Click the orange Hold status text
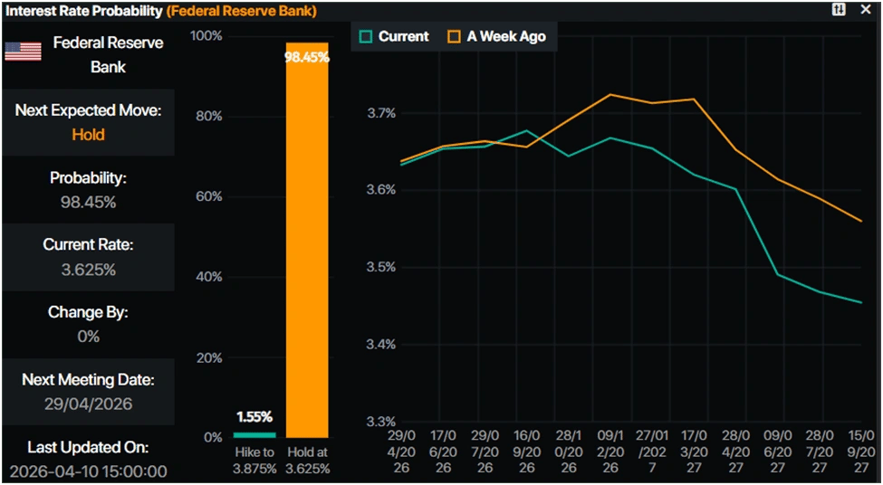Screen dimensions: 883x485 (x=88, y=135)
